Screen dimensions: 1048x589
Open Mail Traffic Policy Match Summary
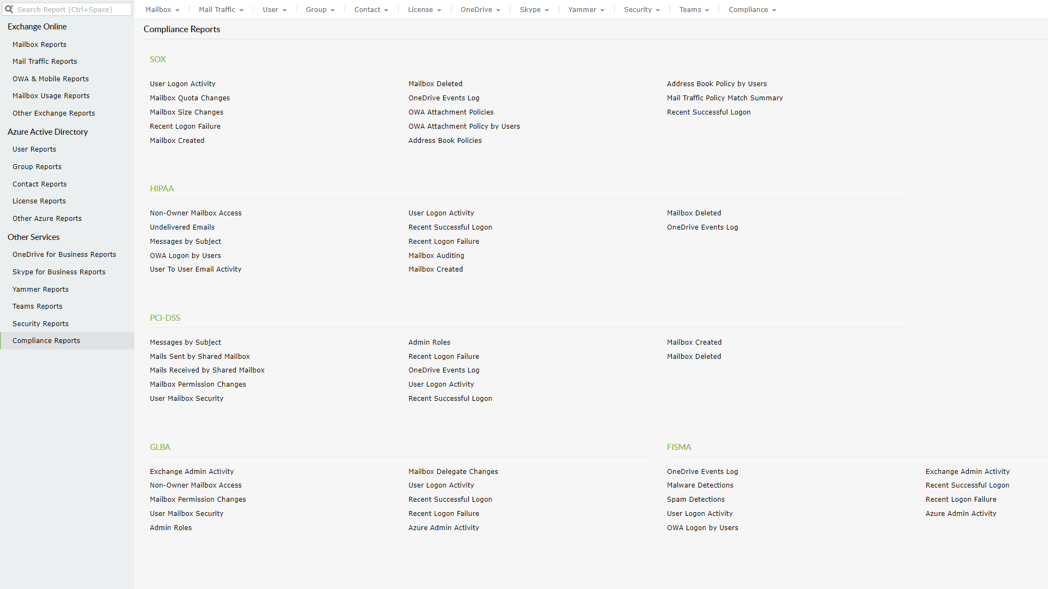[x=724, y=98]
